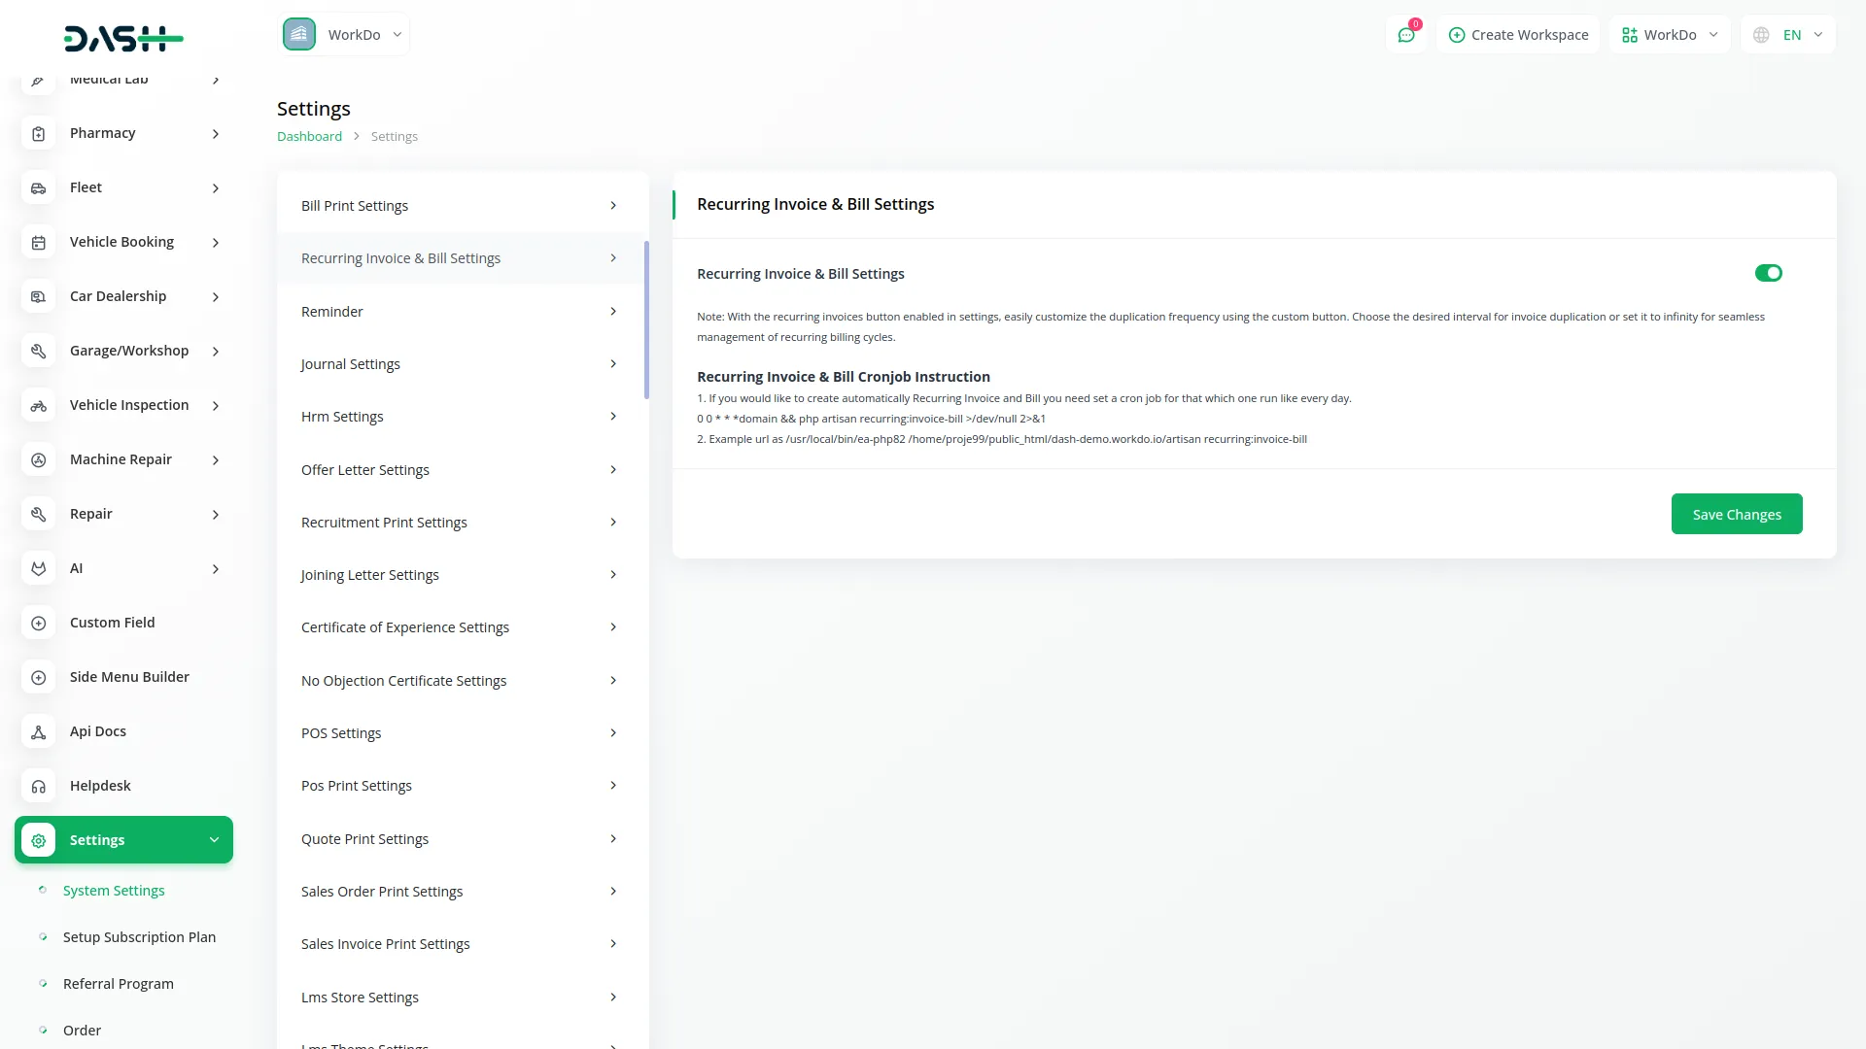1866x1049 pixels.
Task: Click the DASH logo in header
Action: pos(123,39)
